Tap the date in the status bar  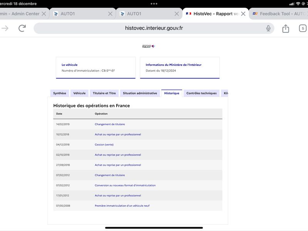tap(18, 4)
